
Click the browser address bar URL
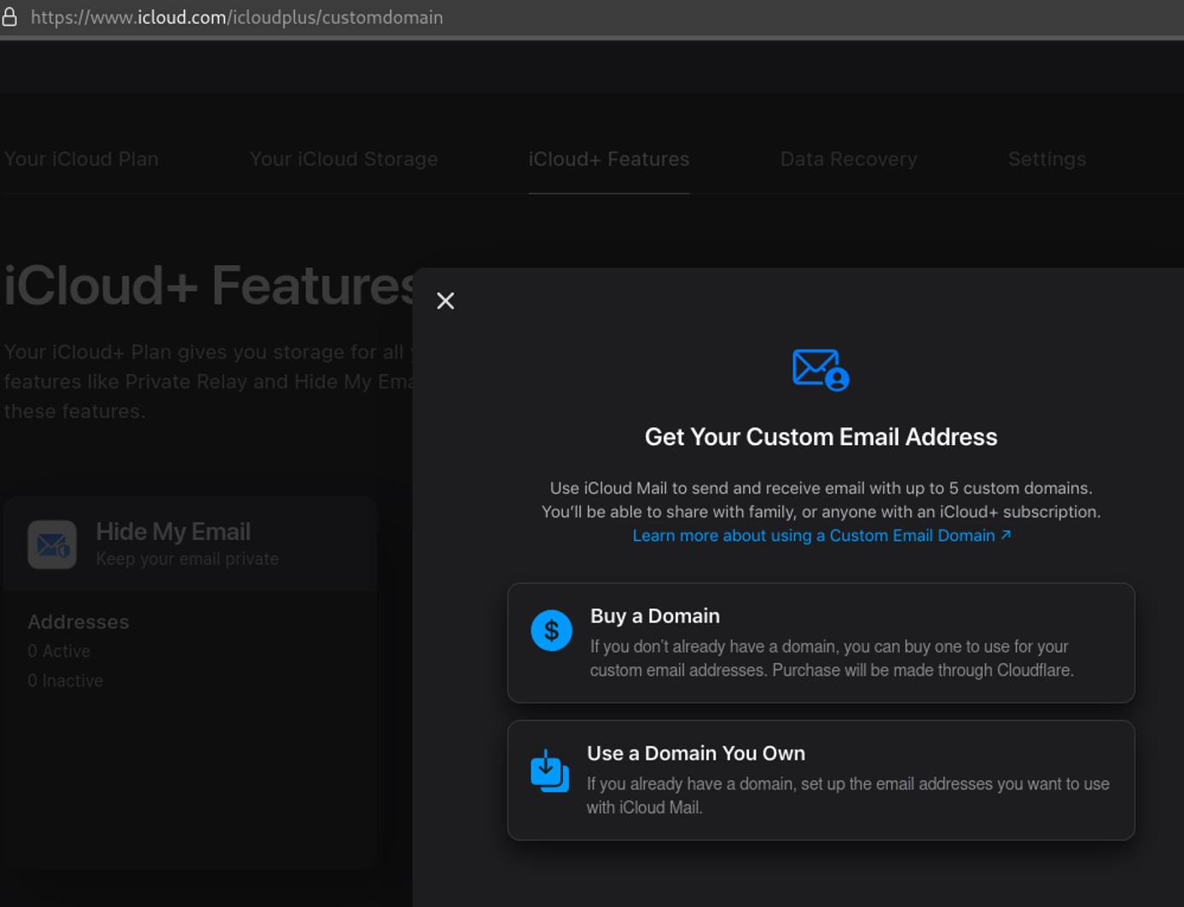pos(237,16)
